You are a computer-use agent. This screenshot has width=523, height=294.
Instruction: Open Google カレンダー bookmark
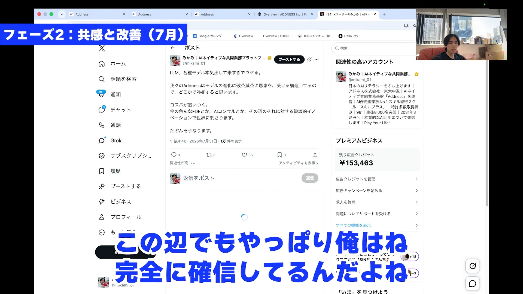pos(210,36)
